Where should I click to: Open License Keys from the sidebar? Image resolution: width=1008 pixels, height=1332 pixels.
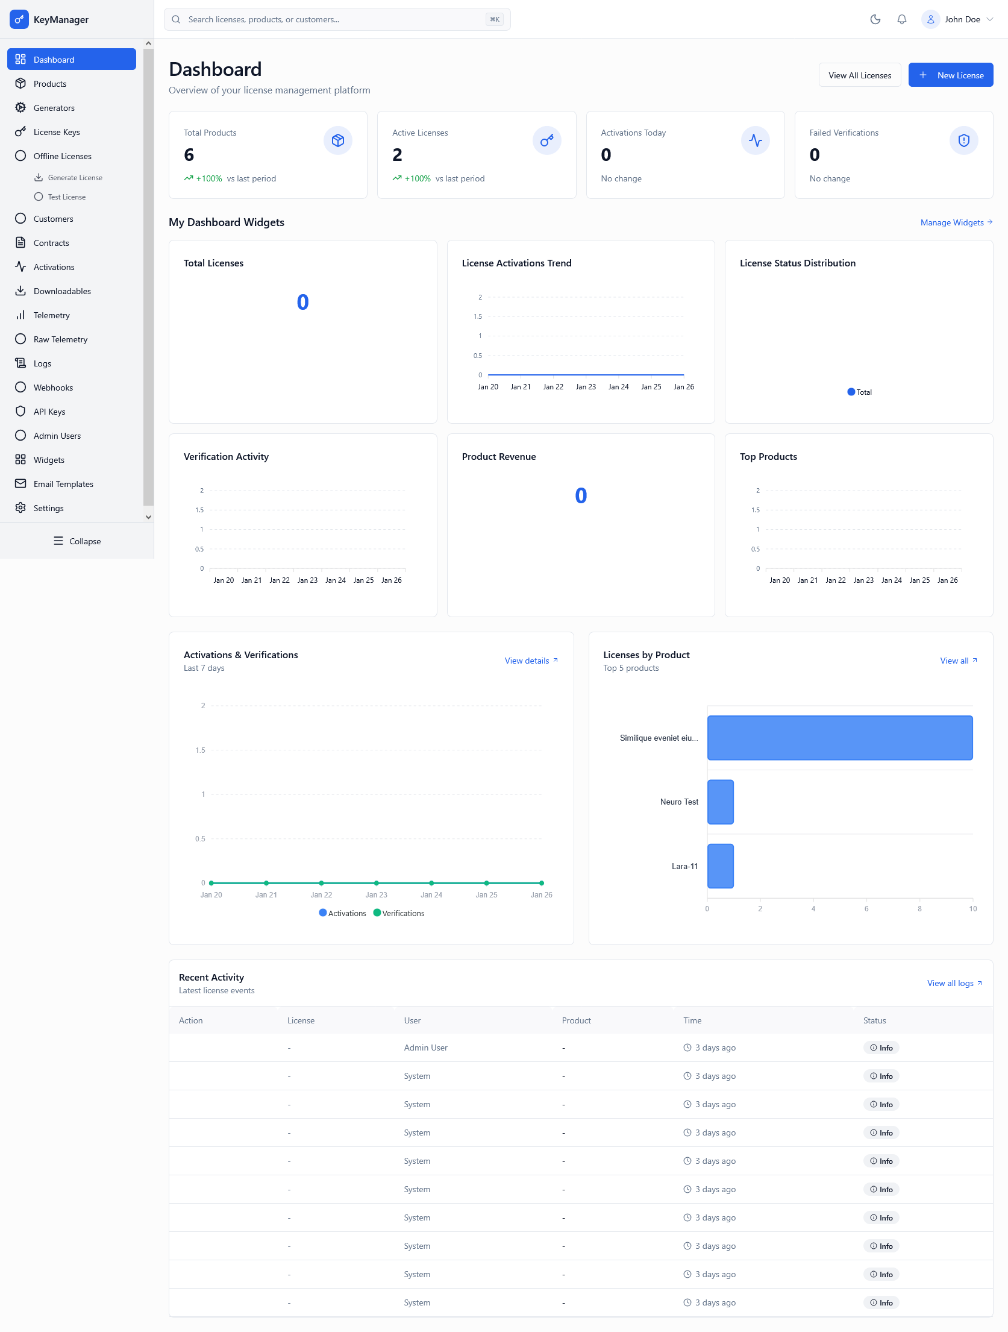click(57, 131)
